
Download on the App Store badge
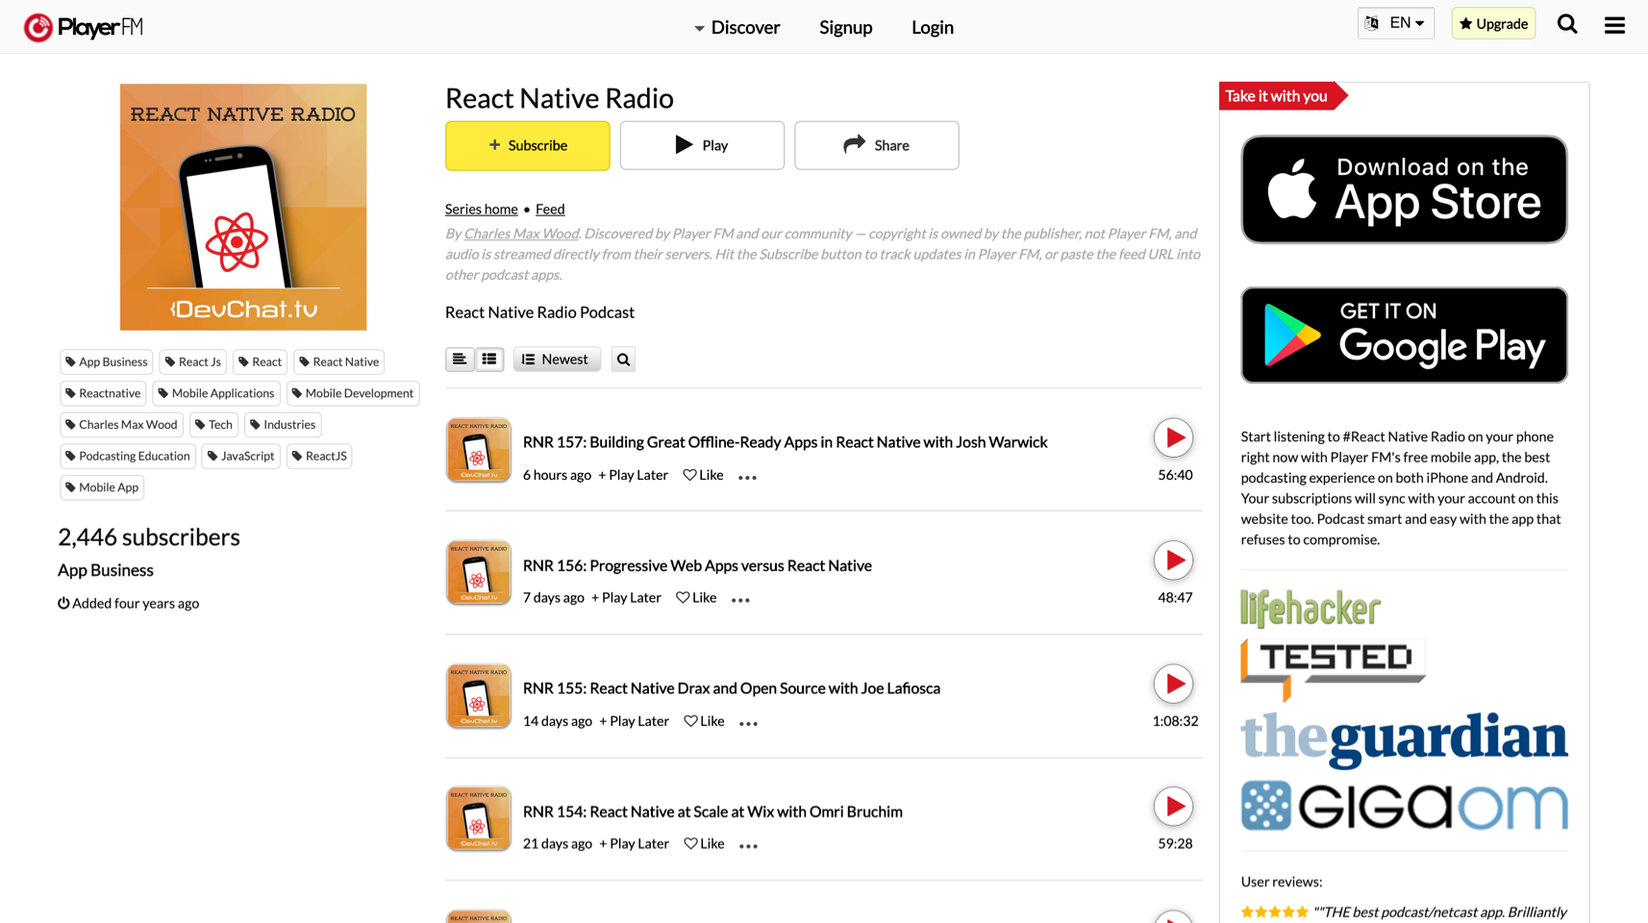click(x=1404, y=189)
